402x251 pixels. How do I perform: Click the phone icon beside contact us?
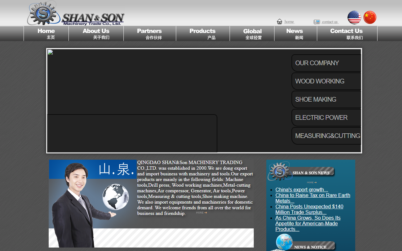(317, 22)
